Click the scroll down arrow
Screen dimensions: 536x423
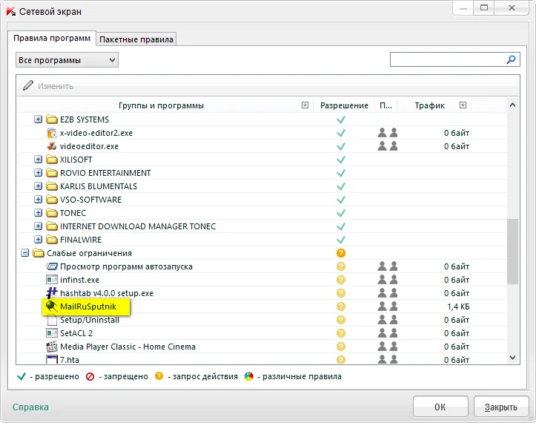pos(512,358)
